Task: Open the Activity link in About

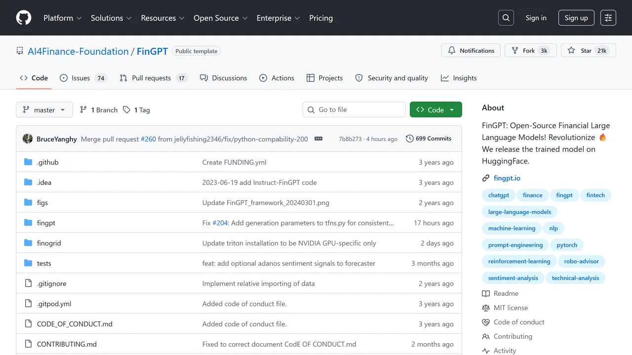Action: pyautogui.click(x=499, y=351)
